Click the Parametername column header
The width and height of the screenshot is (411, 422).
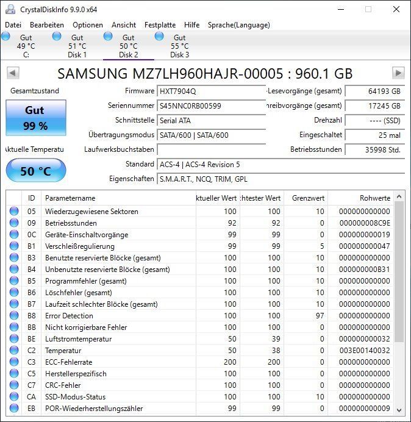(118, 198)
